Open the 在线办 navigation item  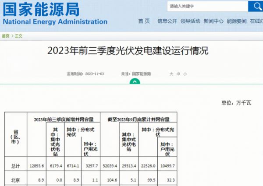[256, 21]
